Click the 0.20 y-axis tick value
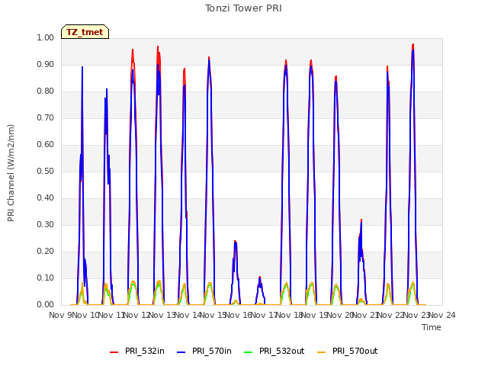 (46, 251)
